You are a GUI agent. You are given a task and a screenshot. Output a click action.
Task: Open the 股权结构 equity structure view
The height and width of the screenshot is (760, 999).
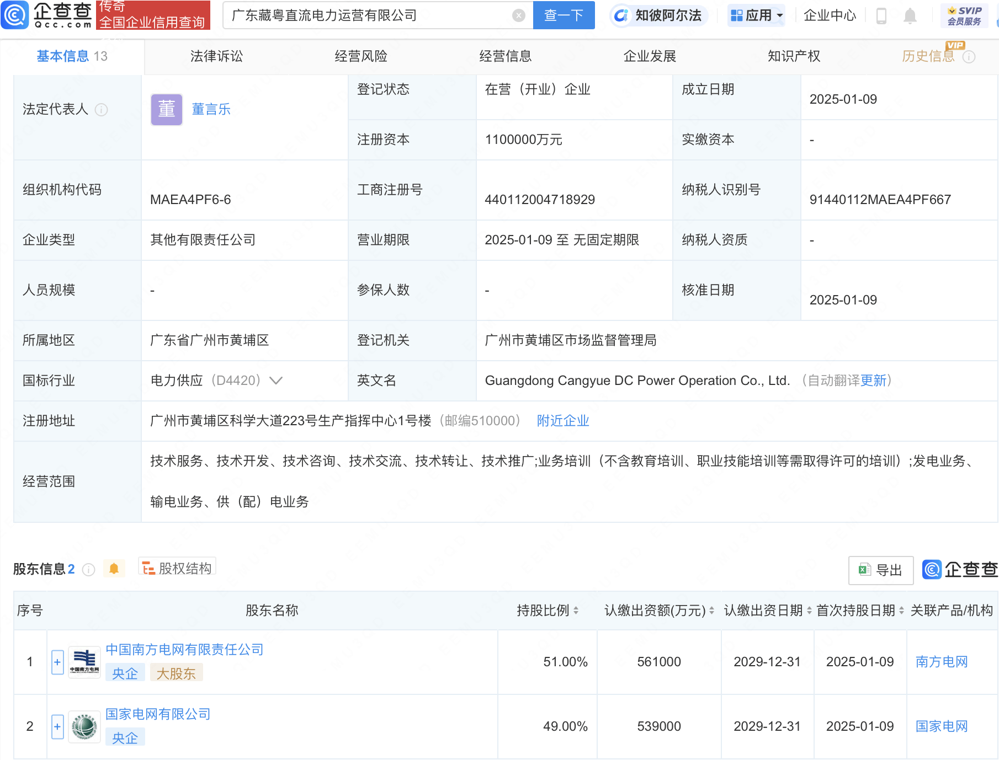177,568
